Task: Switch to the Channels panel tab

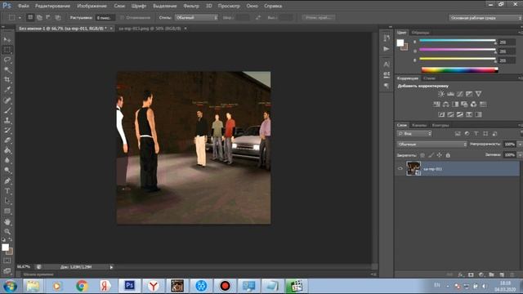Action: (x=419, y=125)
